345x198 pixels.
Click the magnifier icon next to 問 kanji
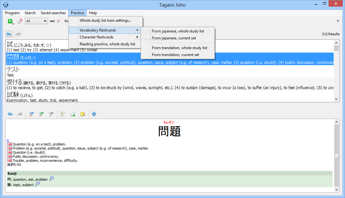pyautogui.click(x=51, y=178)
